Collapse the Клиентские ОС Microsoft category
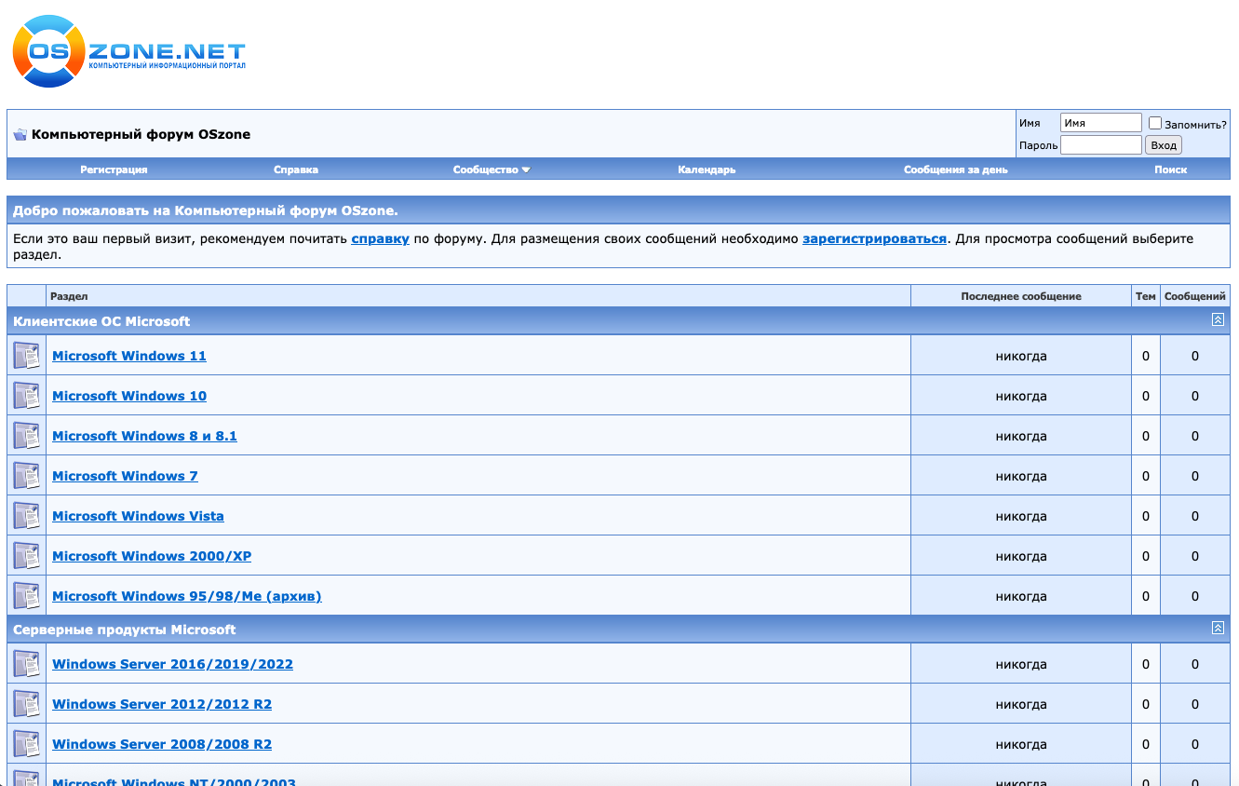The width and height of the screenshot is (1239, 786). point(1218,319)
